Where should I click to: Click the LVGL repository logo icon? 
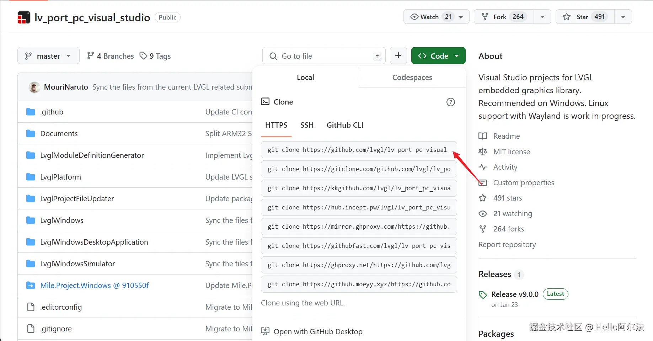pyautogui.click(x=24, y=17)
